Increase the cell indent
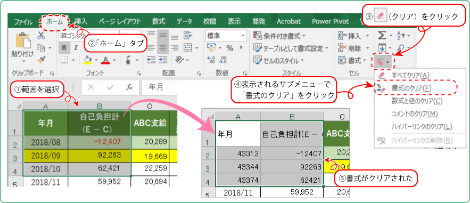Image resolution: width=470 pixels, height=203 pixels. 163,60
